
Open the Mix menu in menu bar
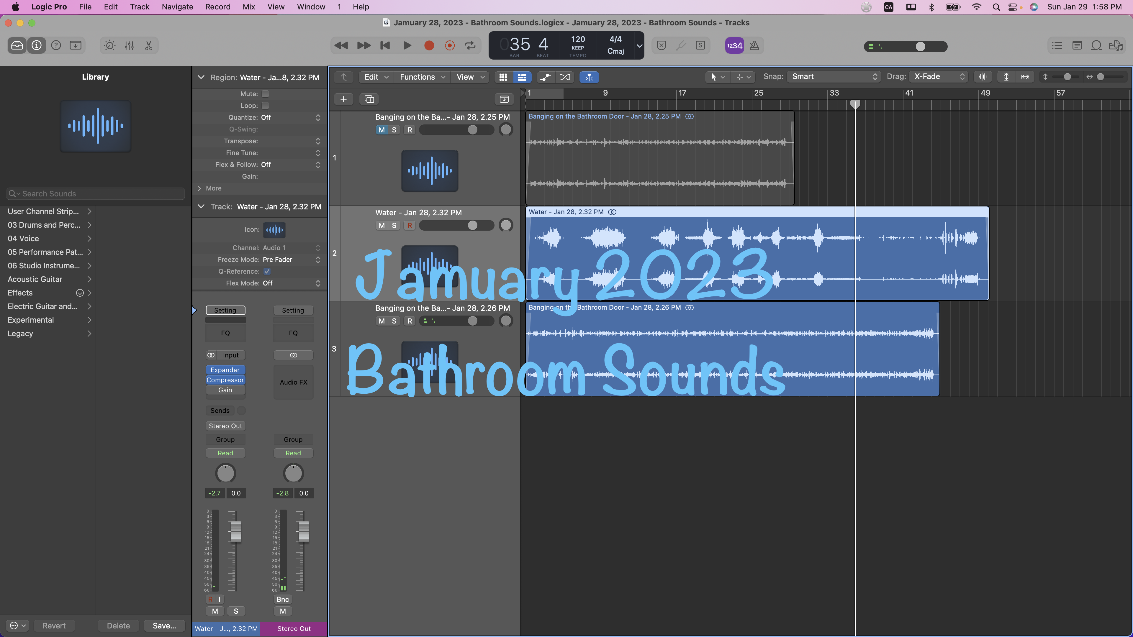248,6
